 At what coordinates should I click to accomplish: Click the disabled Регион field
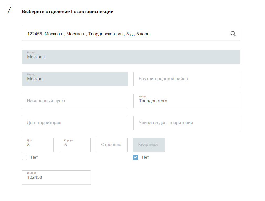[131, 57]
